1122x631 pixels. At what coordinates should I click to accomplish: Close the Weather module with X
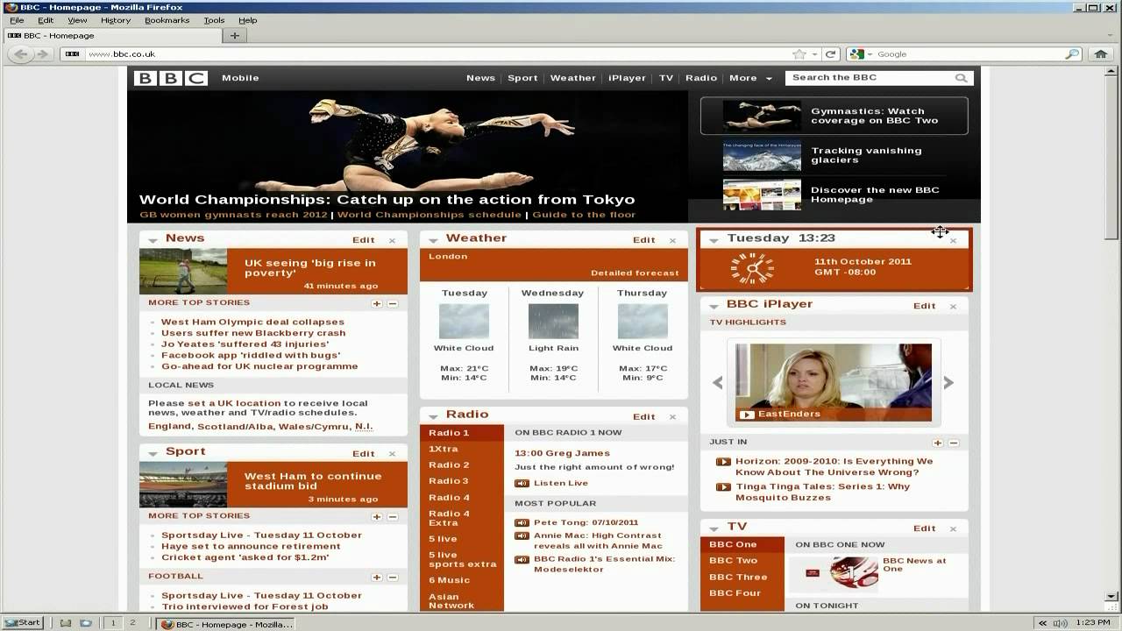(x=672, y=240)
